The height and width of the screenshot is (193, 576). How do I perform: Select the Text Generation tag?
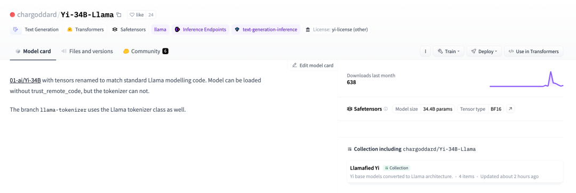click(x=36, y=30)
